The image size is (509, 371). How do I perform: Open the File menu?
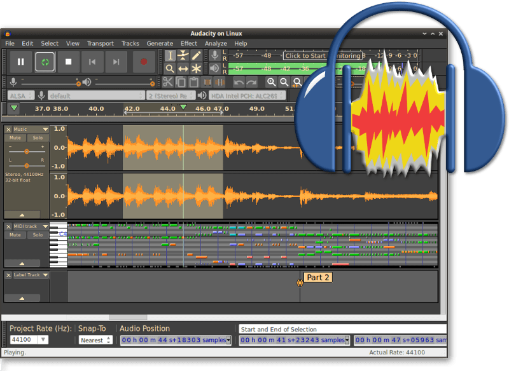(10, 43)
